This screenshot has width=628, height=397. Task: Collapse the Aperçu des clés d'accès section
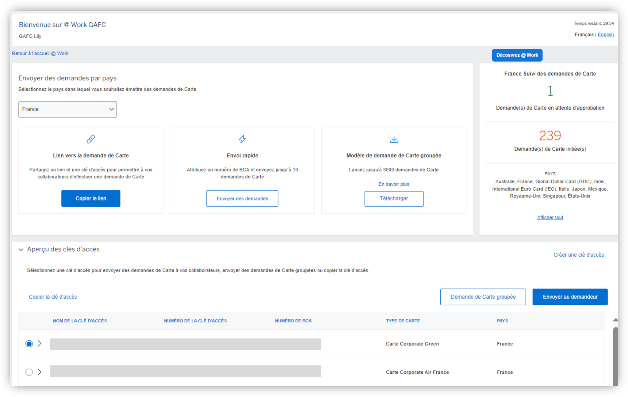pyautogui.click(x=21, y=250)
